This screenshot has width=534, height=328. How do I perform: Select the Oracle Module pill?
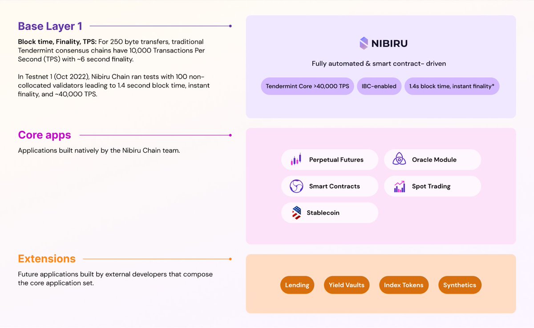[x=433, y=159]
